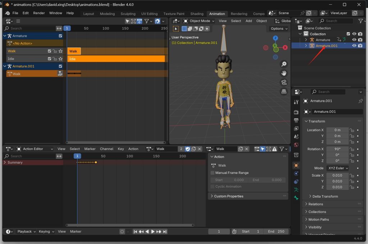Toggle the Armature.001 checkbox in NLA
The width and height of the screenshot is (368, 244).
pyautogui.click(x=60, y=66)
